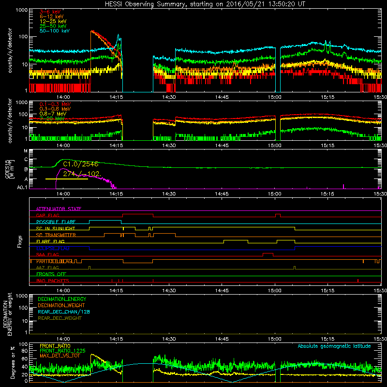
Task: Click counts/s/detector axis title of top panel
Action: 10,50
